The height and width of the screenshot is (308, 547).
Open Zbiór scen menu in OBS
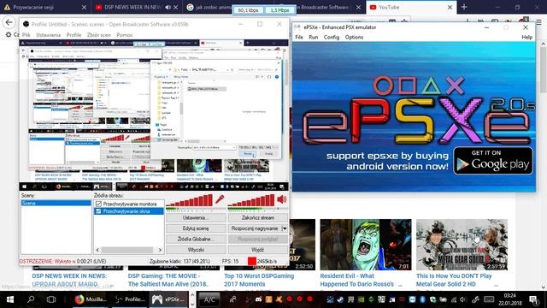click(99, 35)
